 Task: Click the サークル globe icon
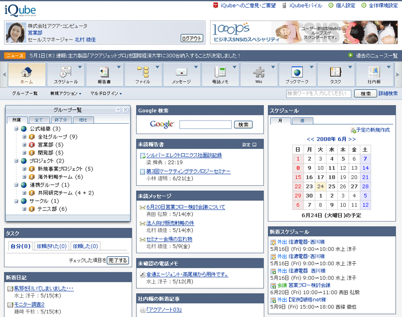point(24,201)
